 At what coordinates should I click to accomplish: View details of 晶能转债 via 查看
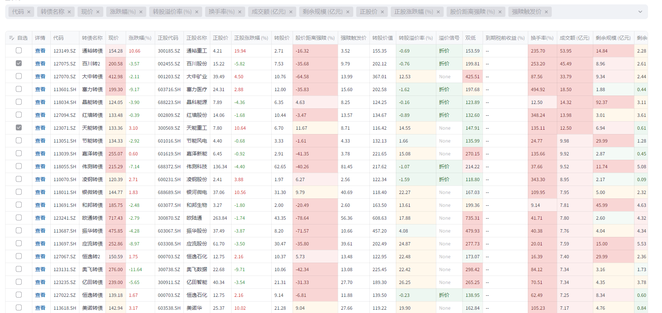pyautogui.click(x=40, y=102)
